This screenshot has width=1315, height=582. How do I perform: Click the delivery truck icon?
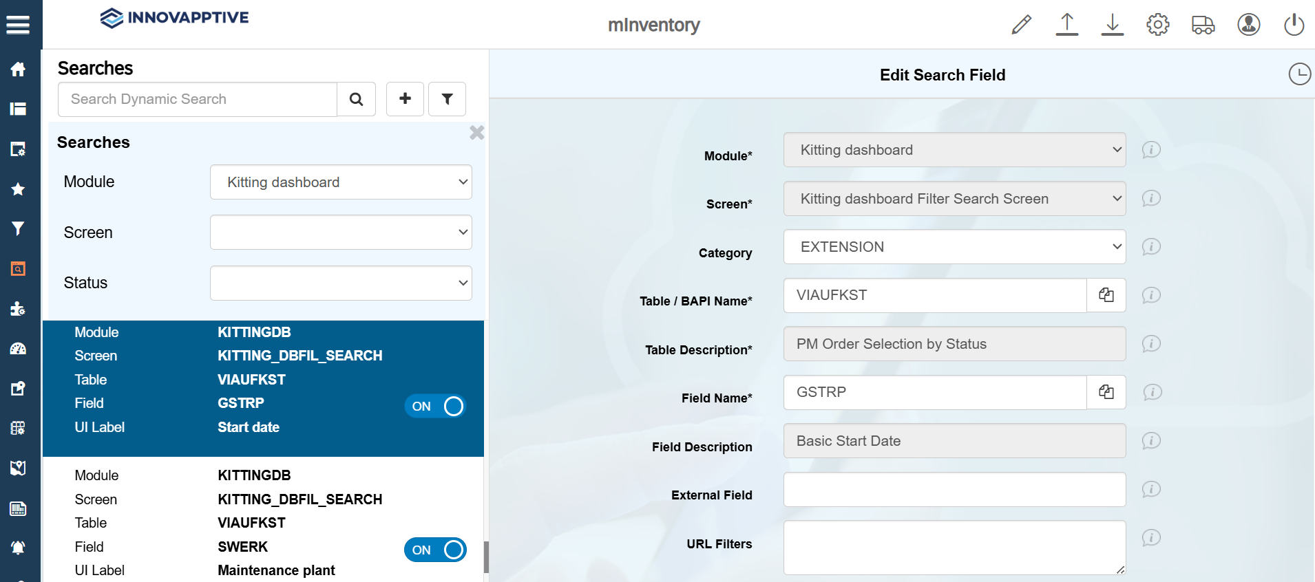tap(1203, 25)
